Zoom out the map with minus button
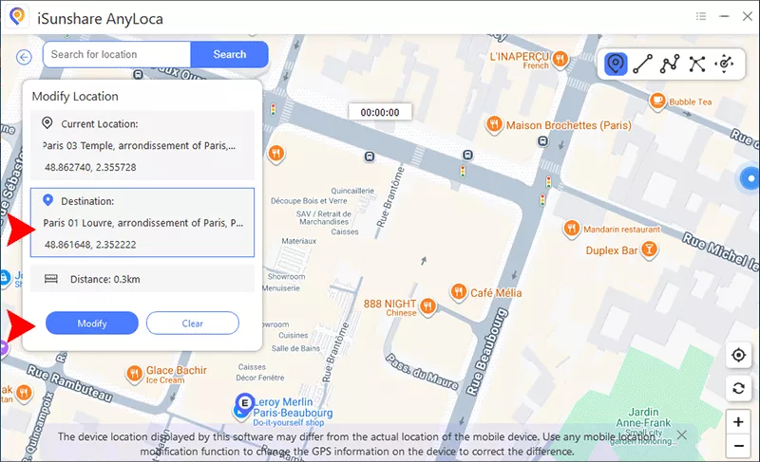The image size is (760, 462). pyautogui.click(x=738, y=445)
